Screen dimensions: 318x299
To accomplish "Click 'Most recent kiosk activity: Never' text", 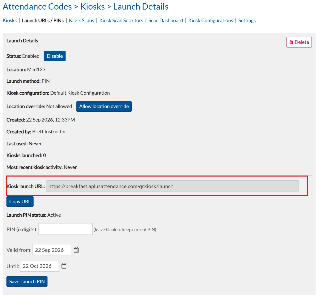I will coord(42,167).
